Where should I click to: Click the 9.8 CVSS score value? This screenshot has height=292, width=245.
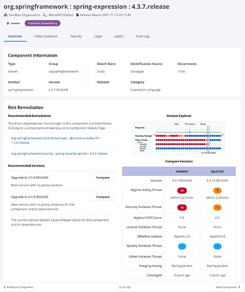pos(182,218)
